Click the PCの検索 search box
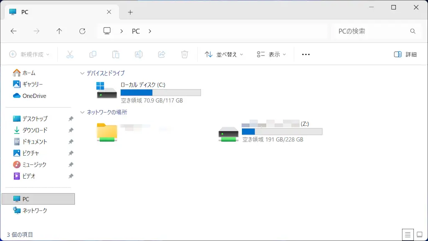428x241 pixels. point(371,31)
